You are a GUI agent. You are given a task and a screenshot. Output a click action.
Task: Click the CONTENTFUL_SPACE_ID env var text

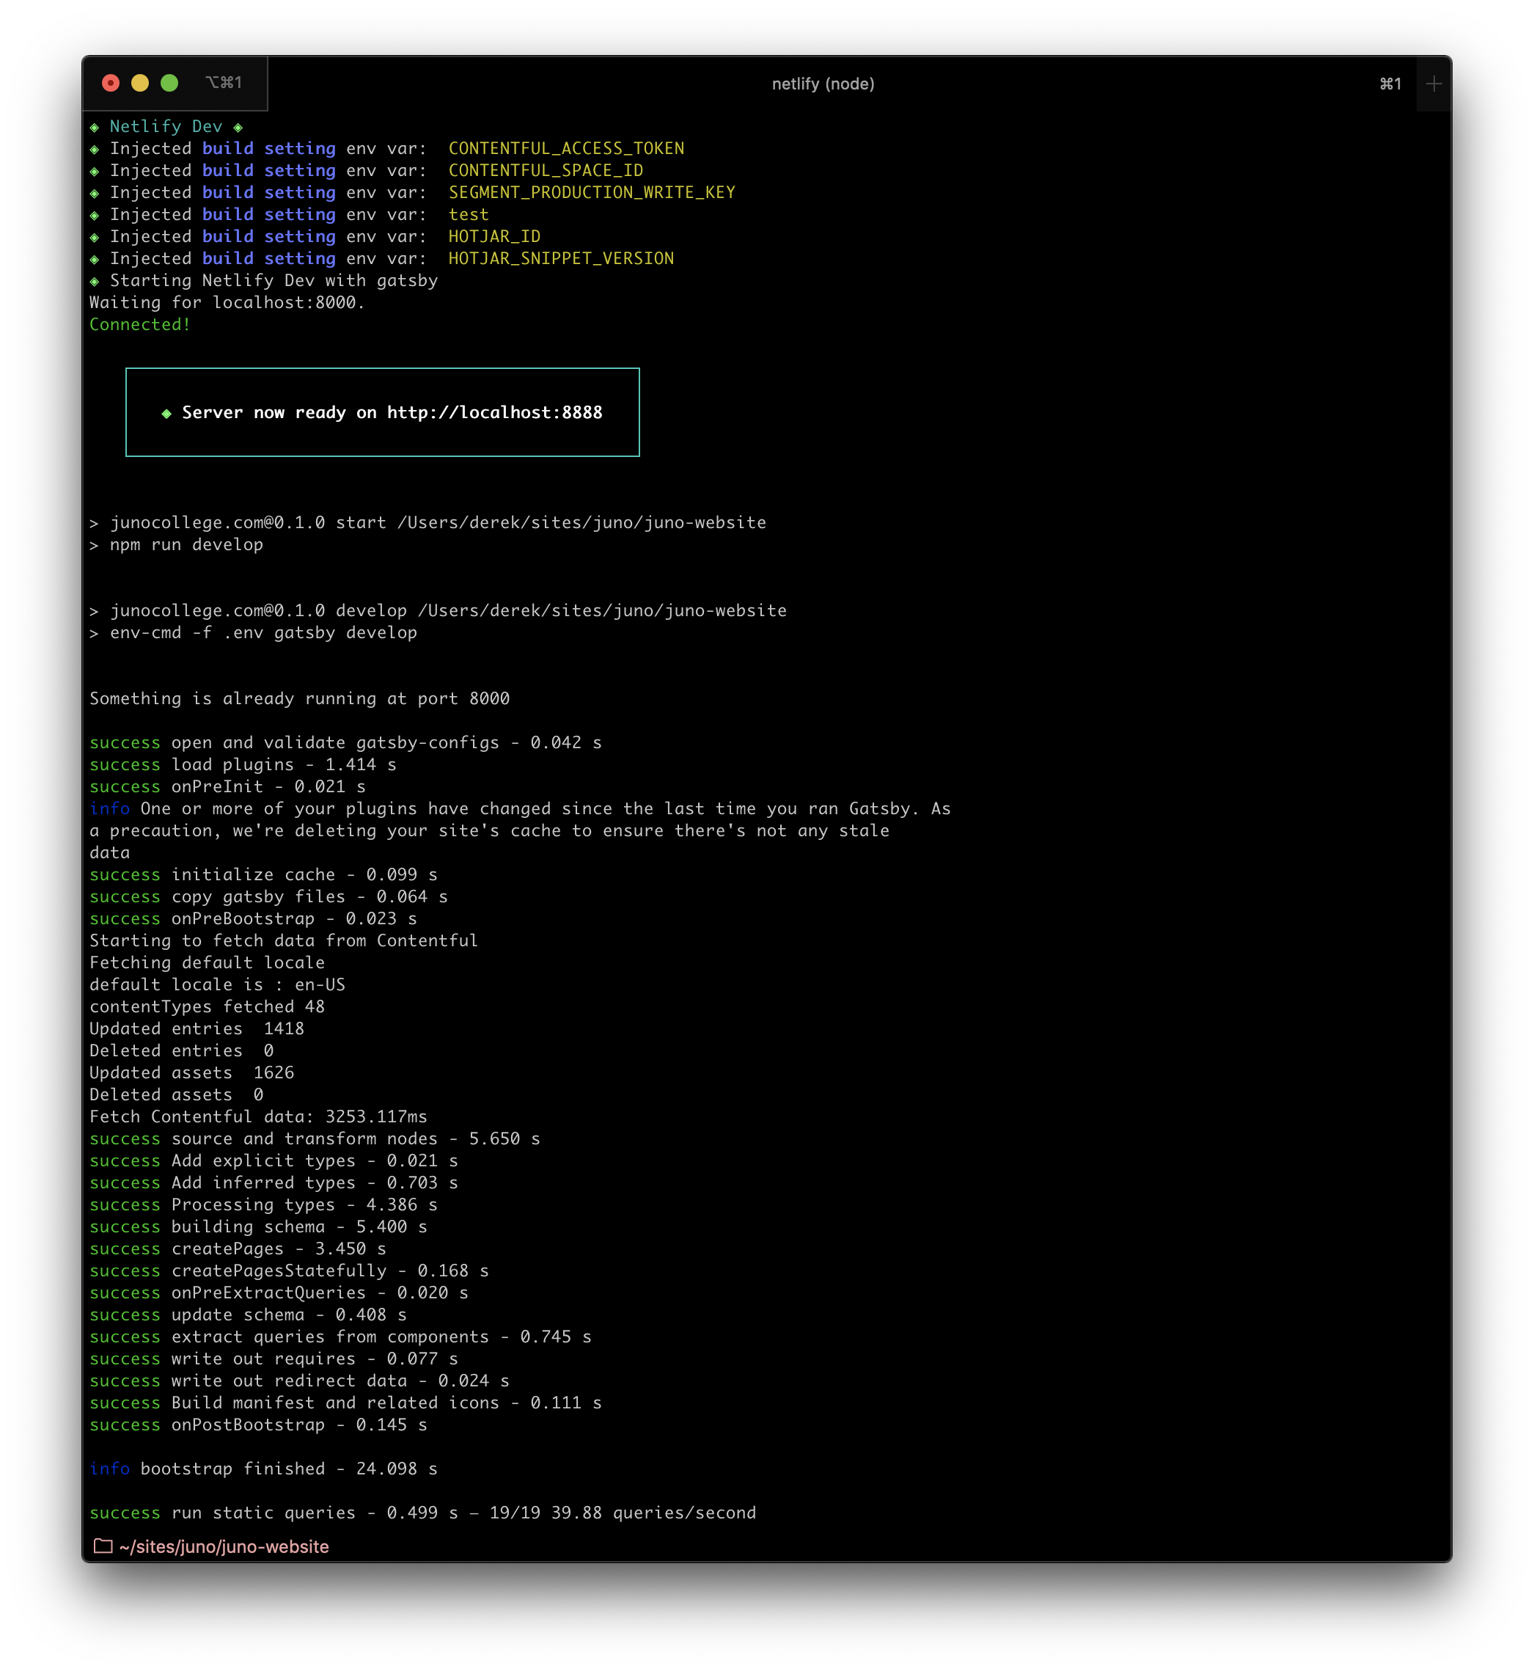coord(546,170)
